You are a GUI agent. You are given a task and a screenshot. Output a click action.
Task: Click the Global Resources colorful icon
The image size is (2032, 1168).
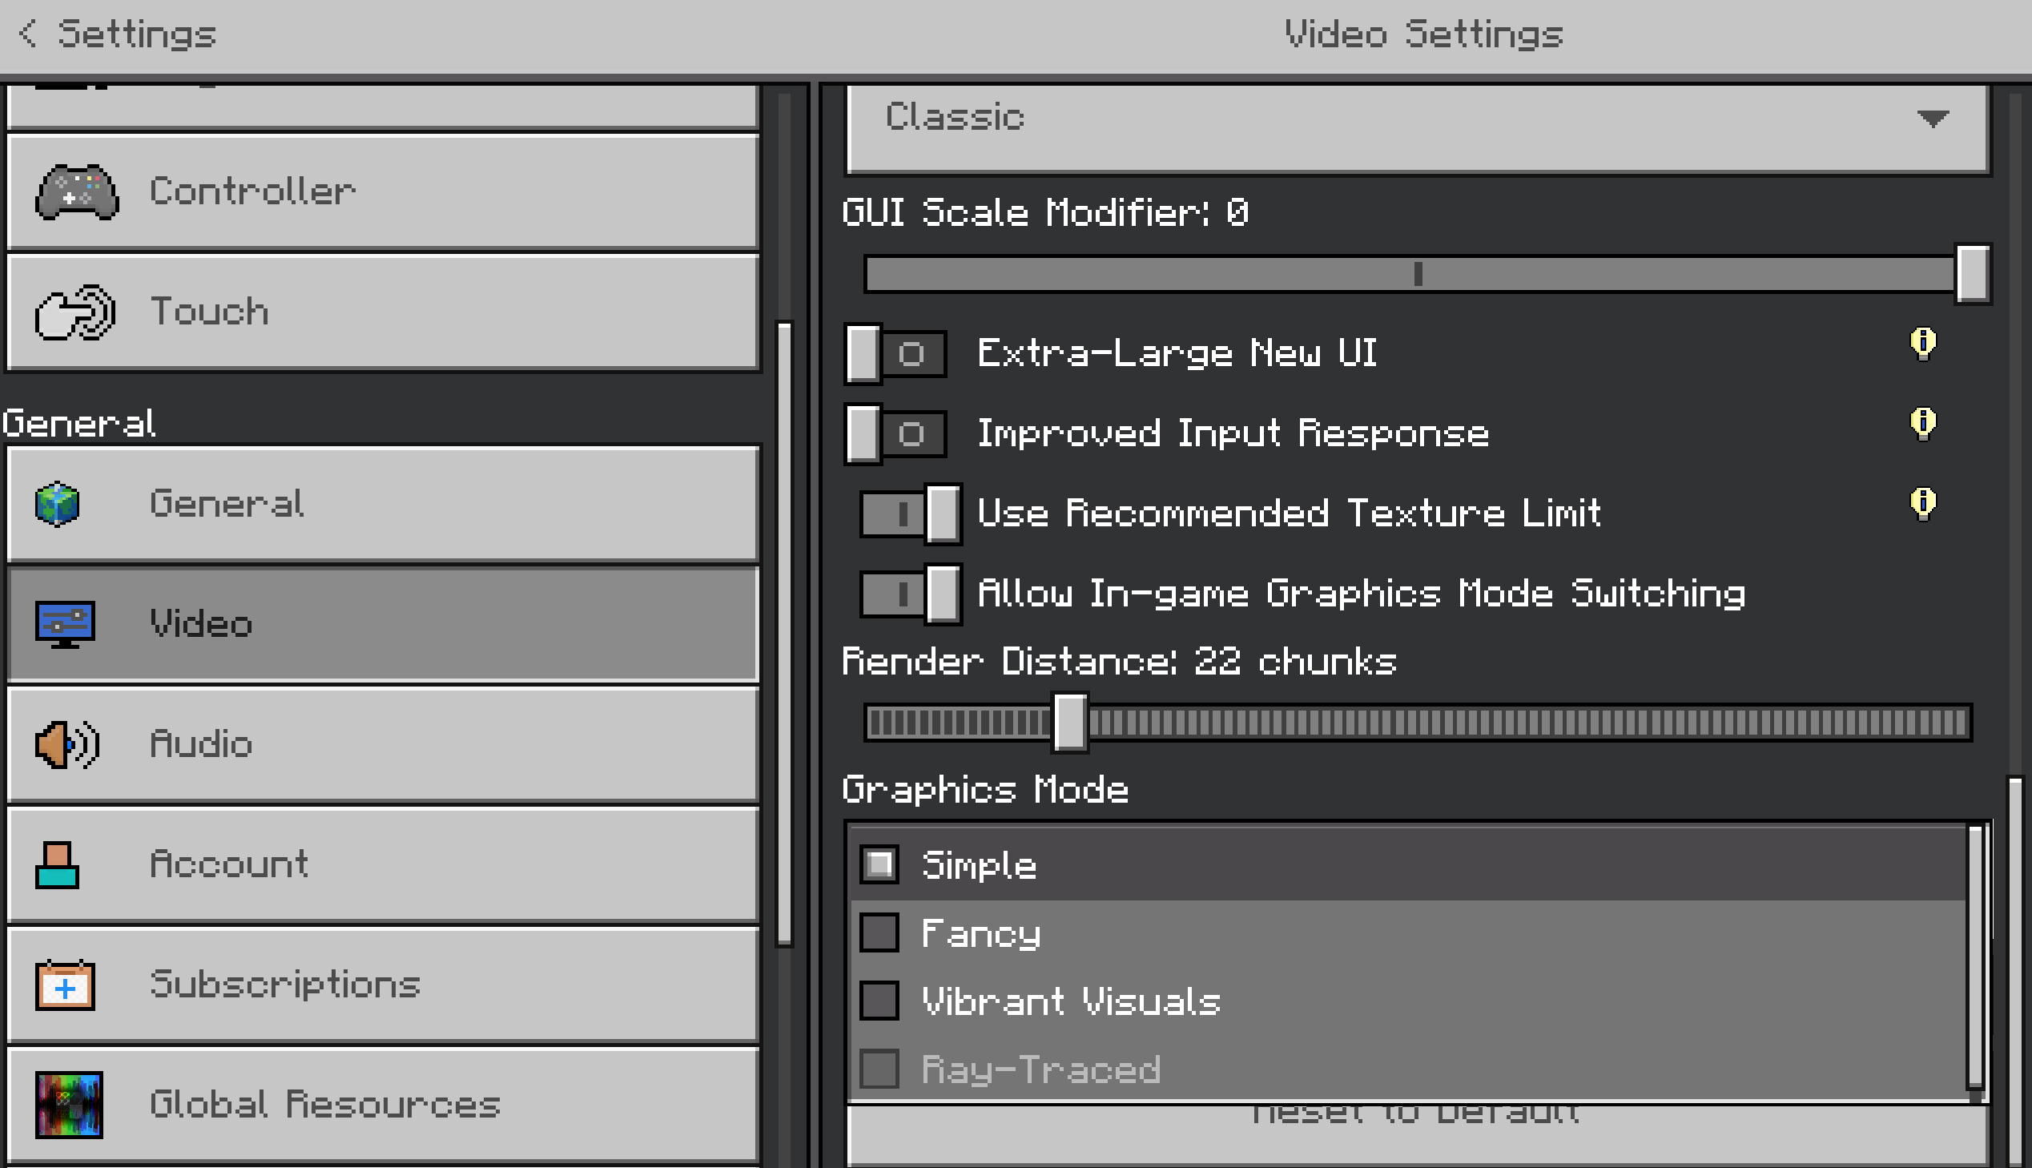pyautogui.click(x=69, y=1105)
